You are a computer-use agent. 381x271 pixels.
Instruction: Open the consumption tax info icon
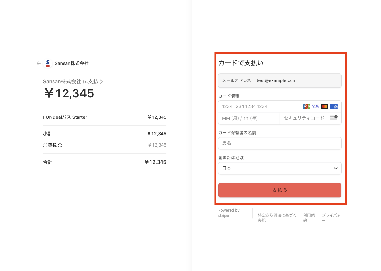point(60,145)
